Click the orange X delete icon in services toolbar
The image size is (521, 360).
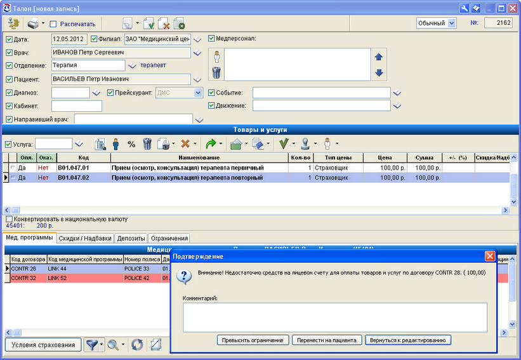[185, 143]
